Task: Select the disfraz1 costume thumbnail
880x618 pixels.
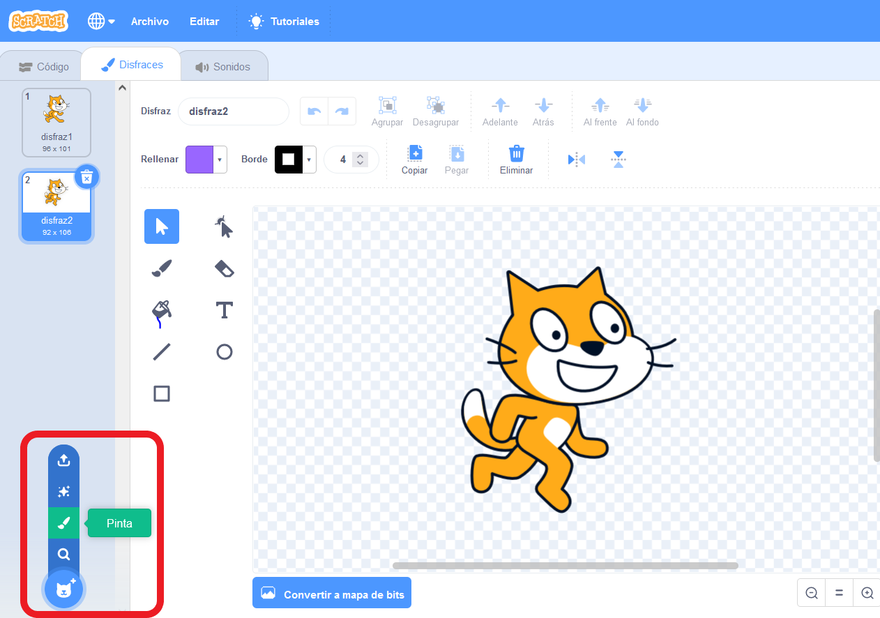Action: coord(56,122)
